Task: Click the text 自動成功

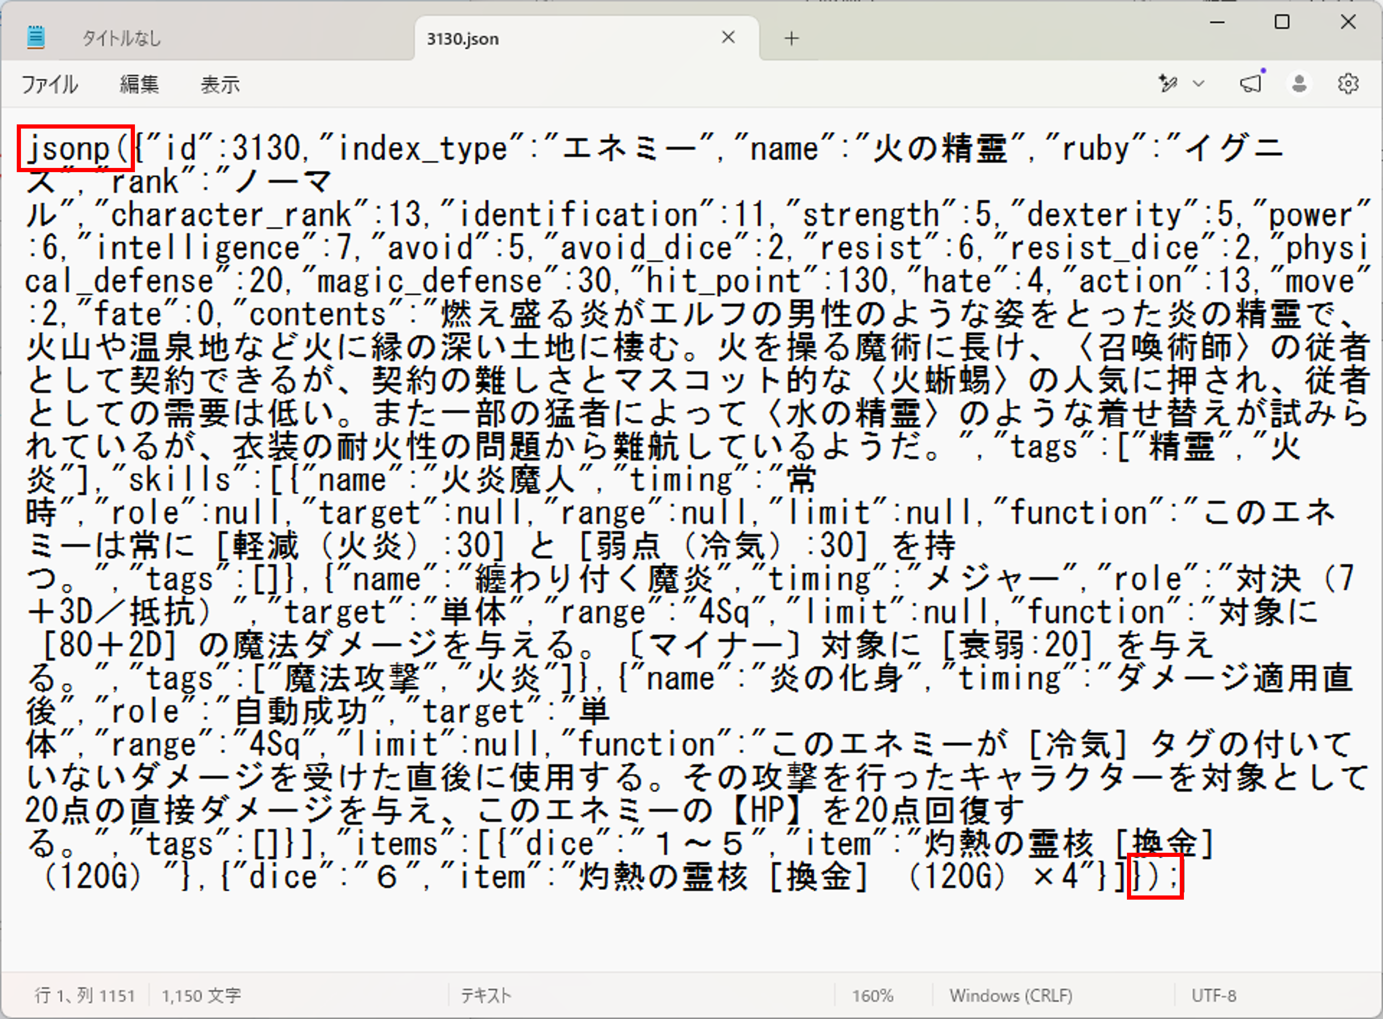Action: [x=300, y=711]
